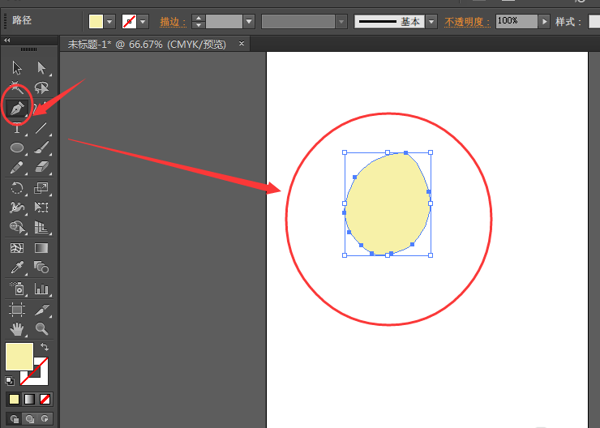Click the 基本 brush definition box
Screen dimensions: 600x428
389,21
